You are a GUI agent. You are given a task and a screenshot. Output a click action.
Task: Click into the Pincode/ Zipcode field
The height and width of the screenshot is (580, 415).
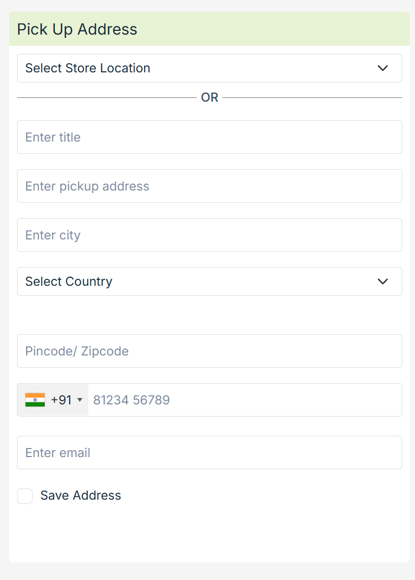[x=209, y=351]
